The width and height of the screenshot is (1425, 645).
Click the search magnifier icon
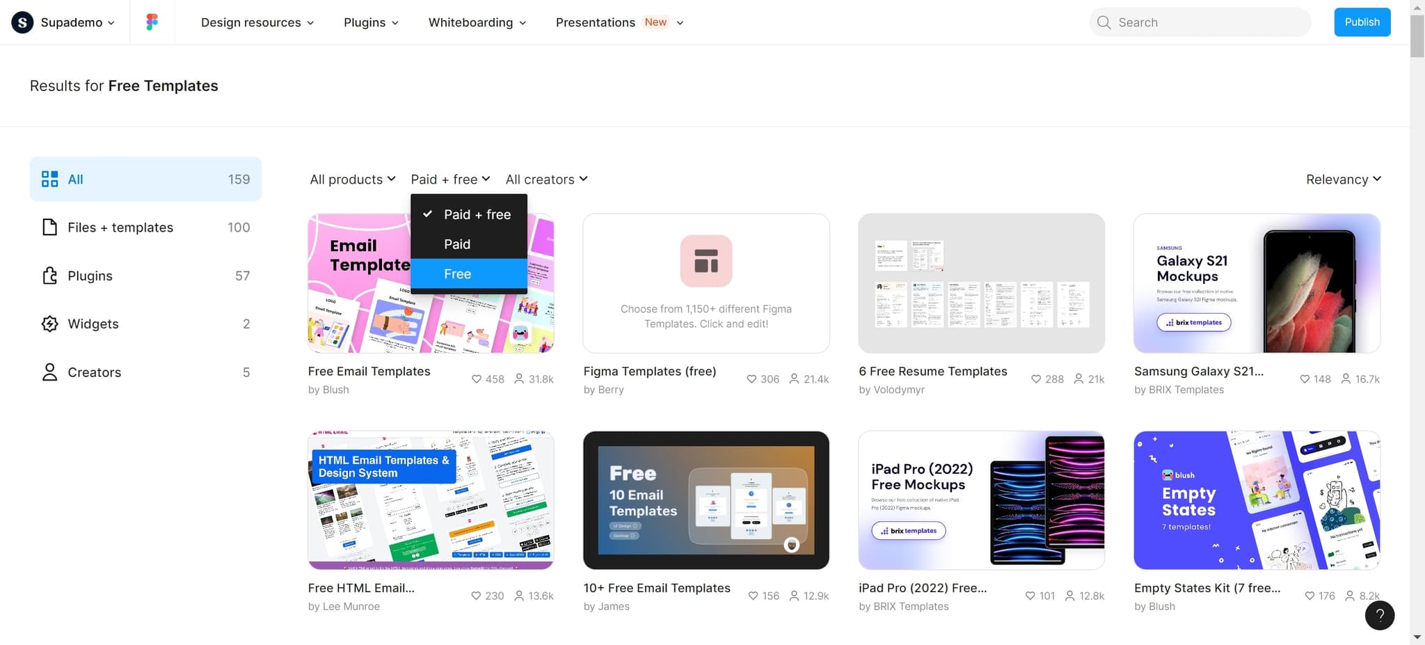pos(1104,22)
